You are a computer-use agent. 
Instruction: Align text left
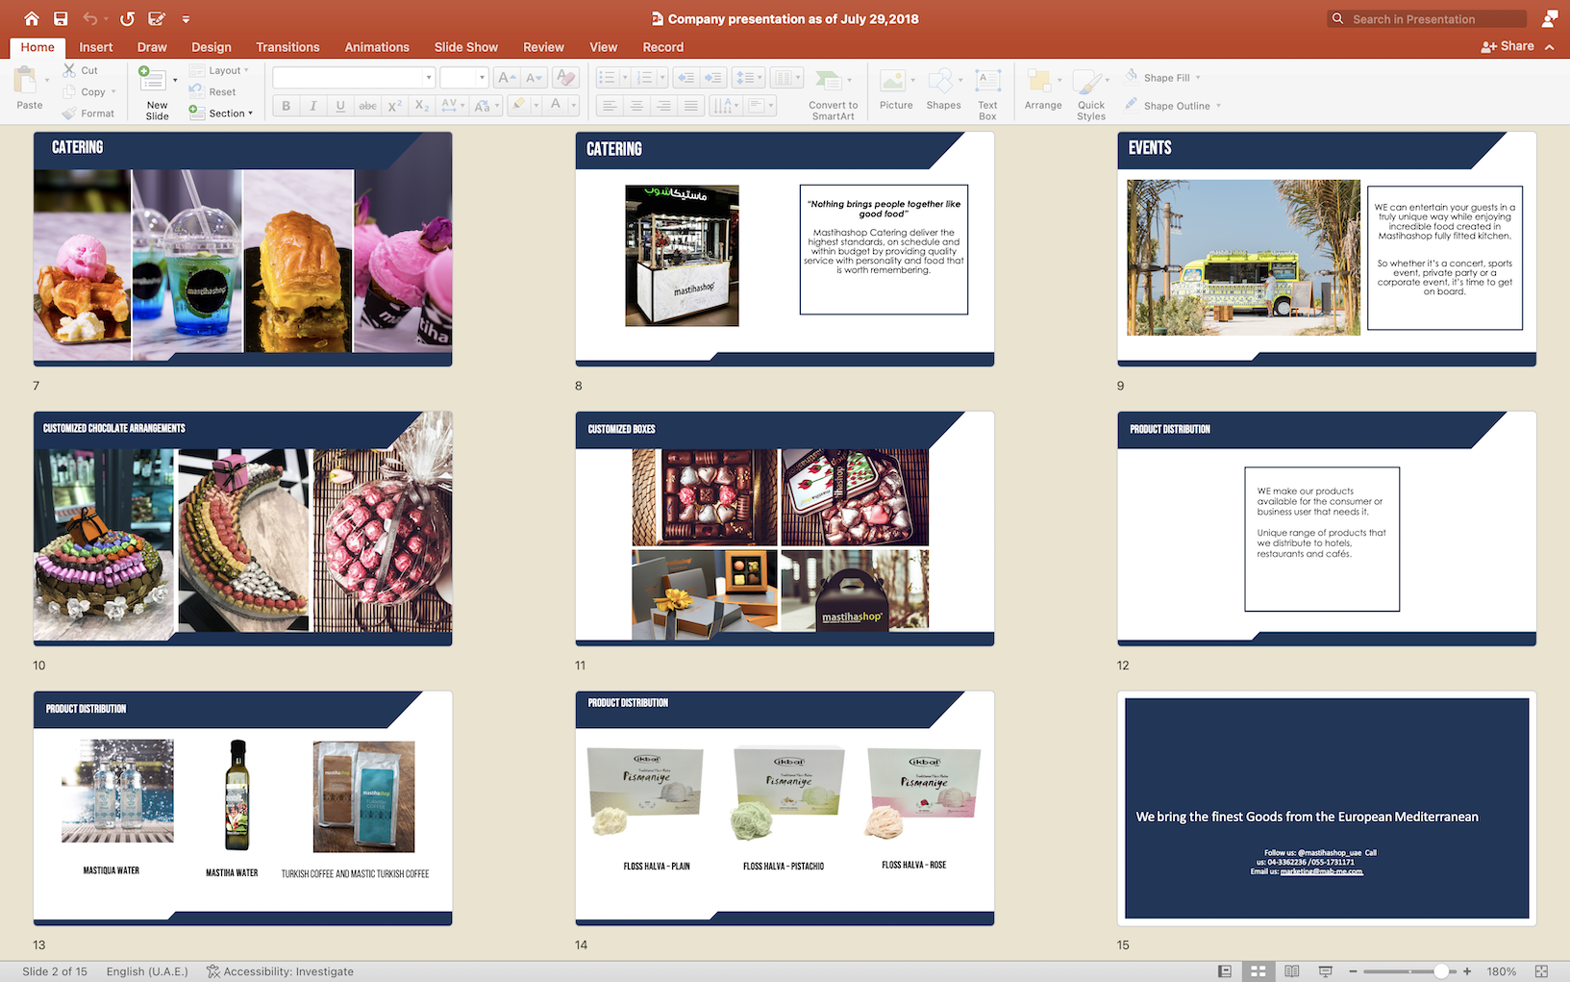pos(610,106)
